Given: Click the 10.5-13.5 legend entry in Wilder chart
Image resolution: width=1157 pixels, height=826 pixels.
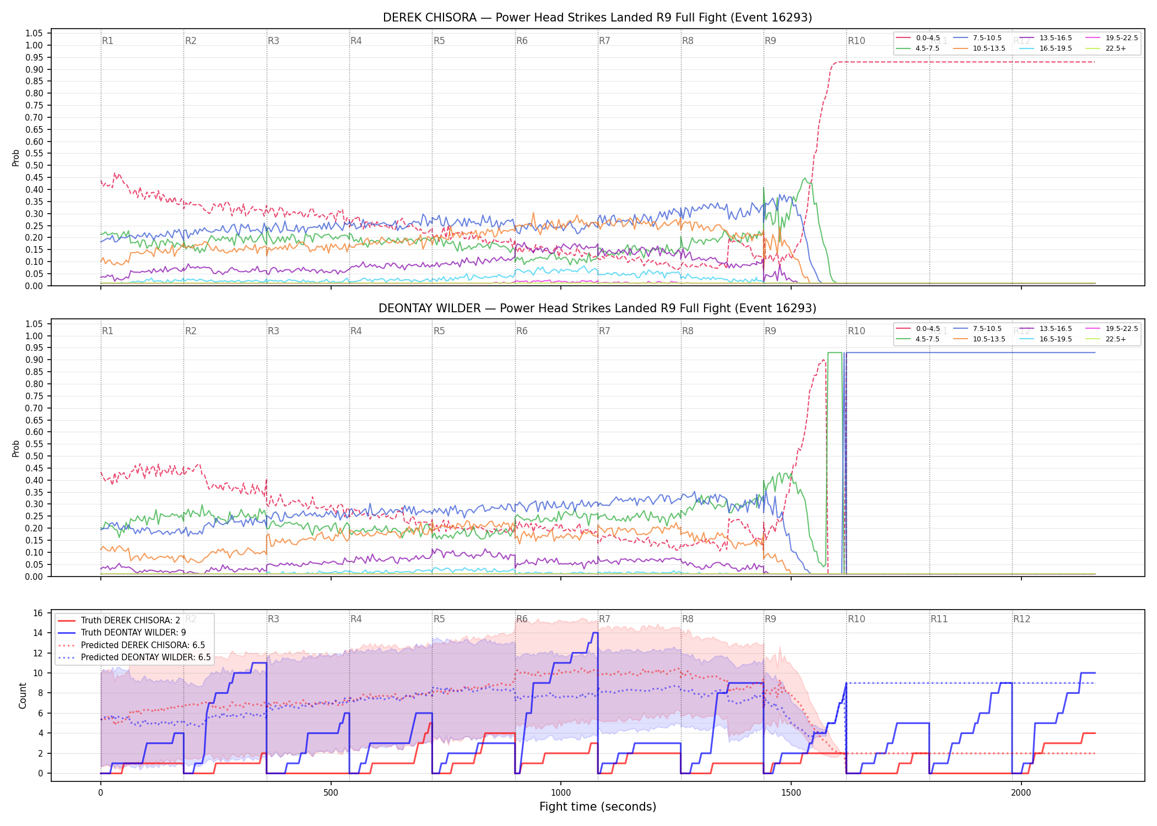Looking at the screenshot, I should pyautogui.click(x=980, y=339).
